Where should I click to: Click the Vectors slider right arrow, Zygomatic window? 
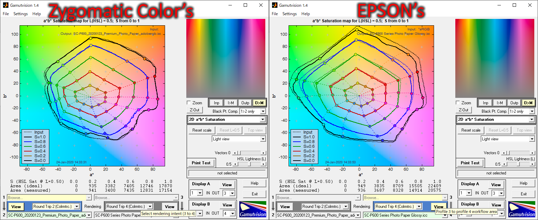[x=264, y=153]
